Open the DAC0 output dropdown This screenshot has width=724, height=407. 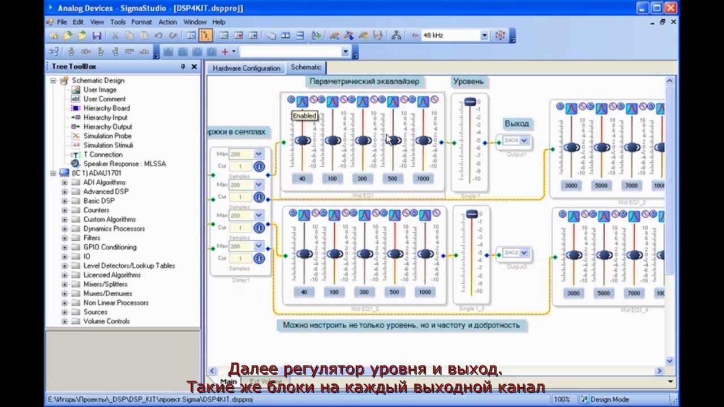click(x=524, y=140)
